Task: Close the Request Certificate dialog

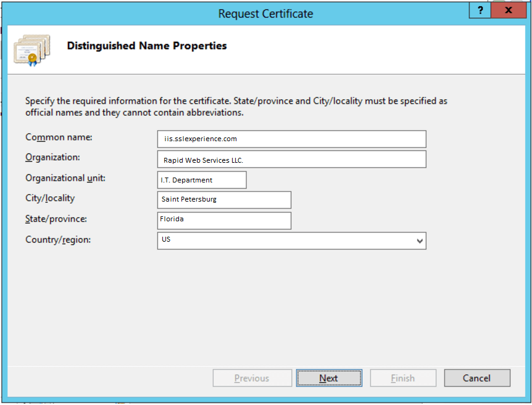Action: (x=509, y=10)
